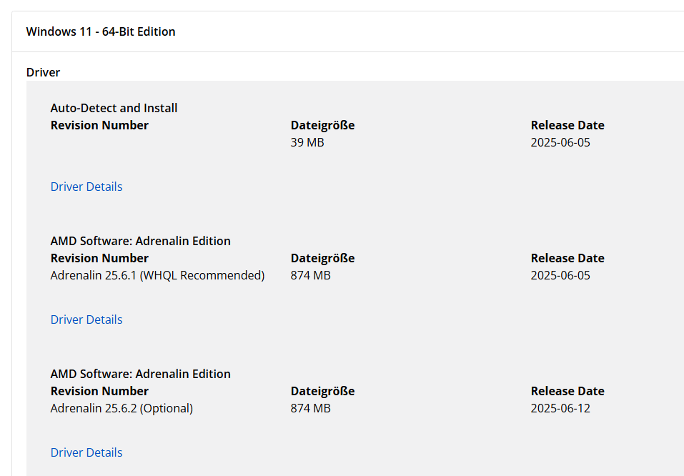Viewport: 684px width, 476px height.
Task: Click the 874 MB size for Adrenalin 25.6.2
Action: [310, 408]
